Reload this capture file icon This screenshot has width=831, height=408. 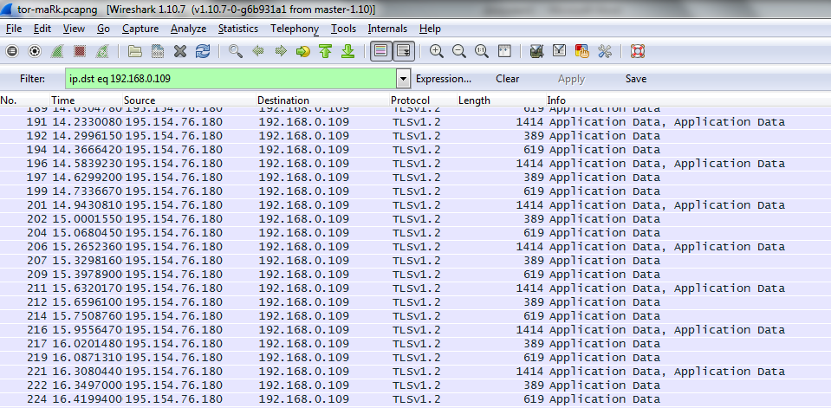click(x=203, y=51)
